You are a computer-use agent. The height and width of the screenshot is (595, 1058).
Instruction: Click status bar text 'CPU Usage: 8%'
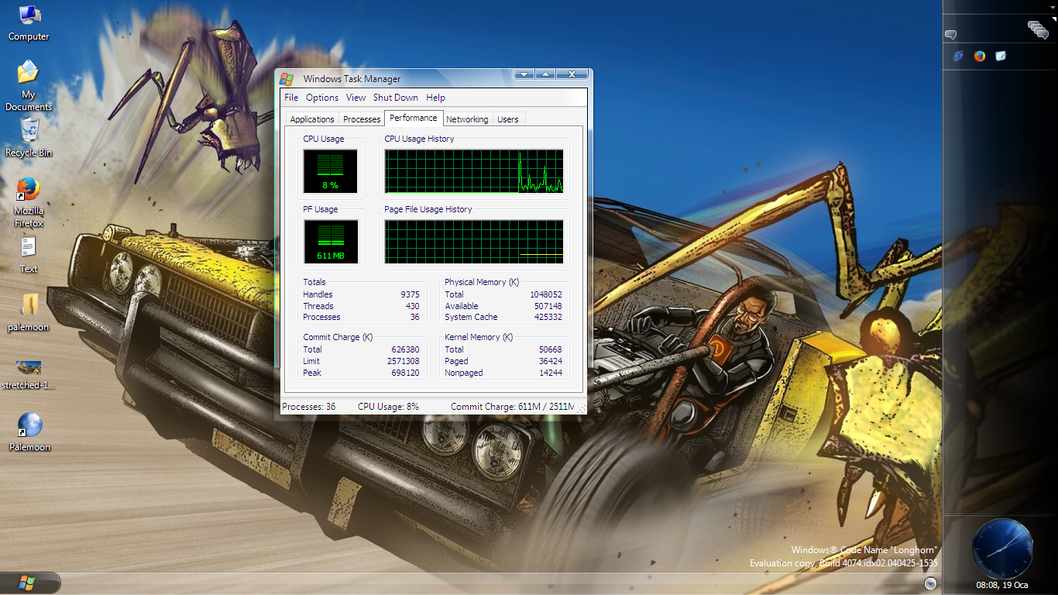click(388, 407)
